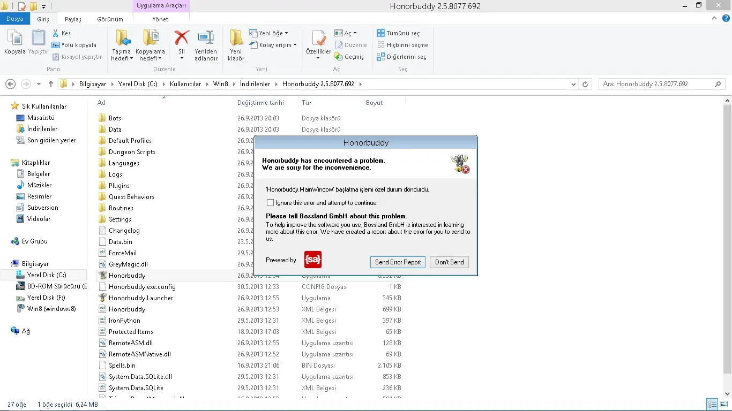The width and height of the screenshot is (732, 411).
Task: Open Kopyalama hedefi dropdown
Action: pos(150,55)
